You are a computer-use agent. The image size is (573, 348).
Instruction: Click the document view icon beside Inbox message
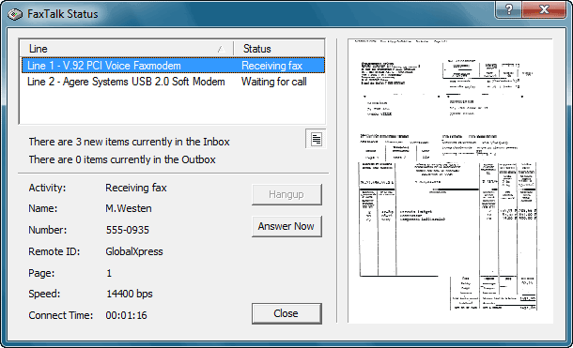click(317, 139)
